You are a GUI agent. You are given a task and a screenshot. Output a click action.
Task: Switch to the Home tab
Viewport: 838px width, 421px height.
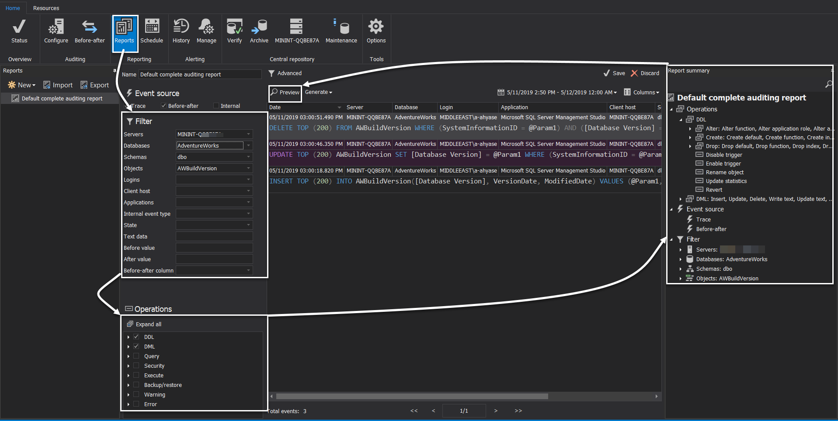[x=13, y=8]
